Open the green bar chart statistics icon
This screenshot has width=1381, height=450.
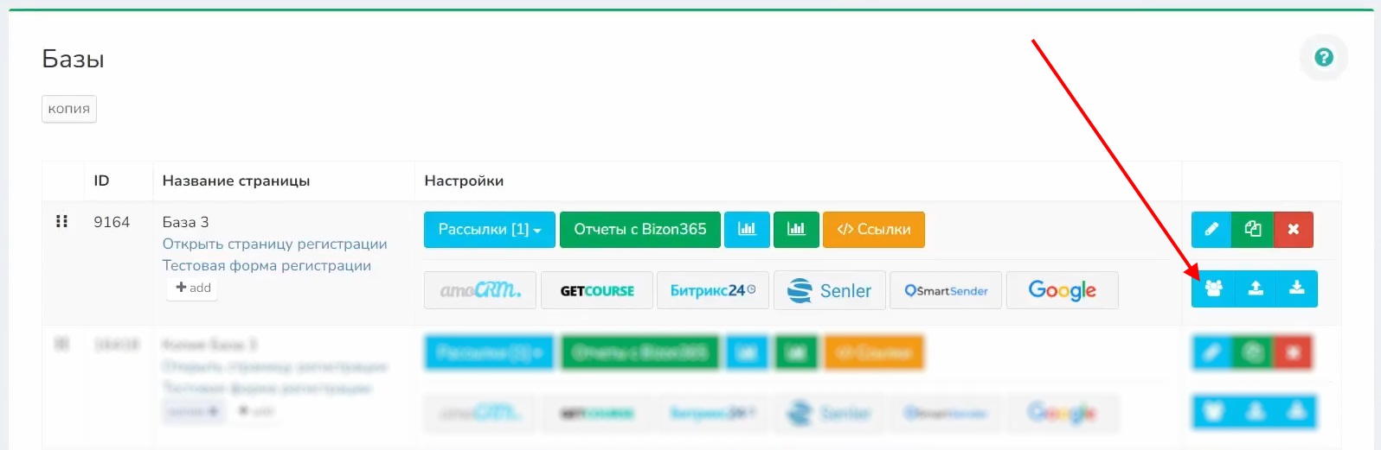pyautogui.click(x=796, y=230)
